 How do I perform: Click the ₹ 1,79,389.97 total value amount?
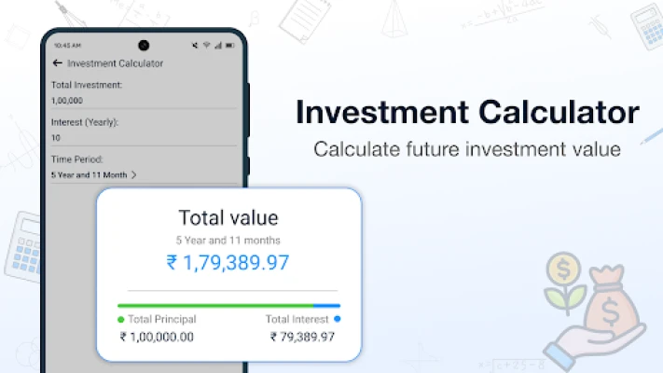point(228,263)
